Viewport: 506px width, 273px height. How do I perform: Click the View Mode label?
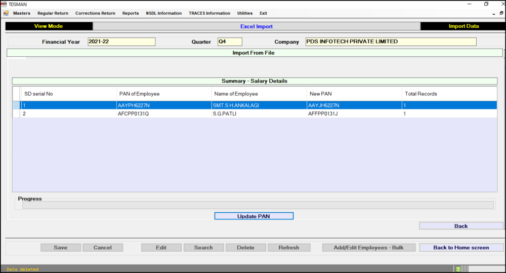[49, 26]
